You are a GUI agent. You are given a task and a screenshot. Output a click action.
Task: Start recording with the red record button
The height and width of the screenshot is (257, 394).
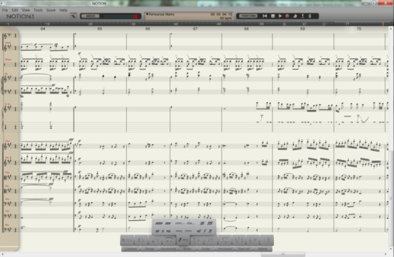287,16
